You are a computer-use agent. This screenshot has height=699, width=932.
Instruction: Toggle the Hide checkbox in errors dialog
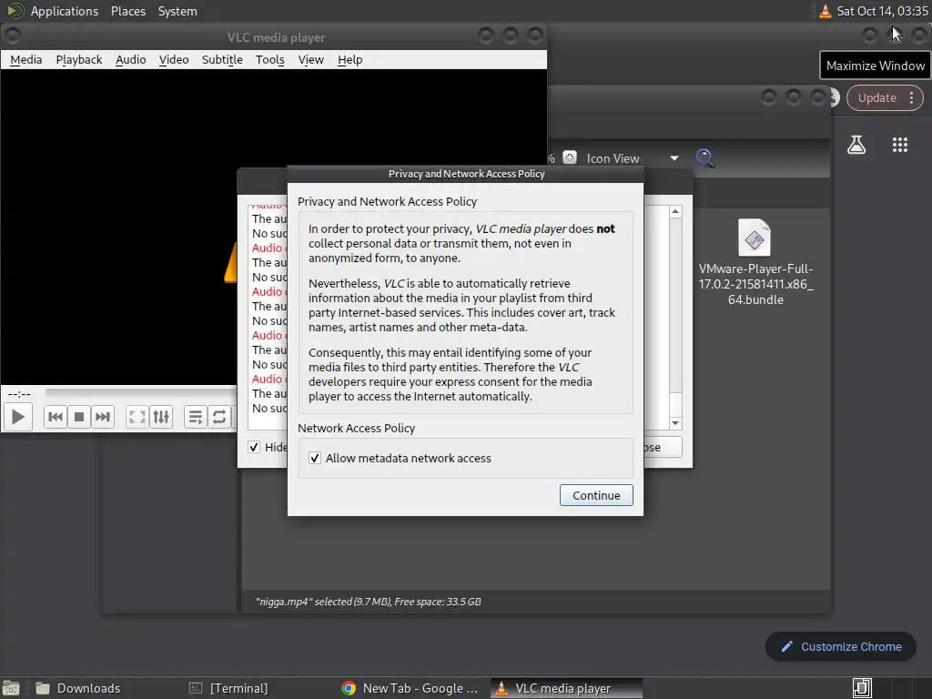click(x=254, y=447)
